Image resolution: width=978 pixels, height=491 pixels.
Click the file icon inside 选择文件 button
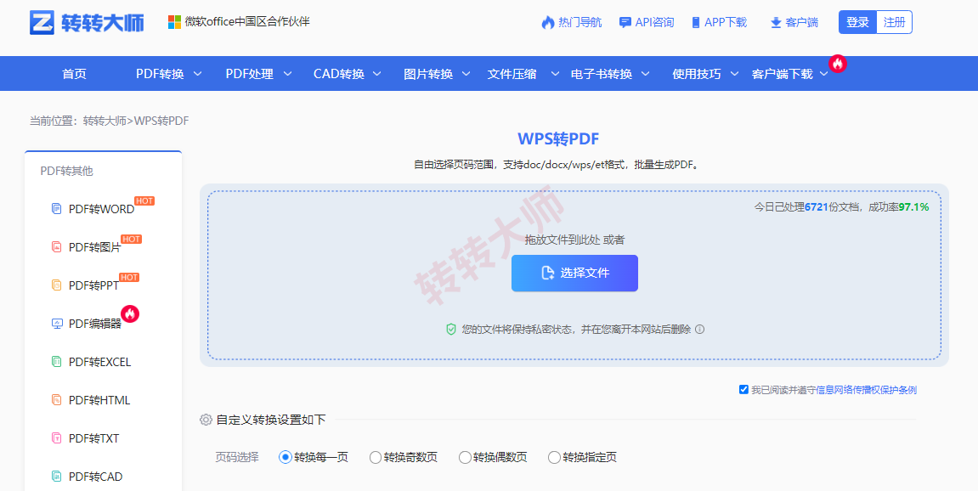(548, 273)
